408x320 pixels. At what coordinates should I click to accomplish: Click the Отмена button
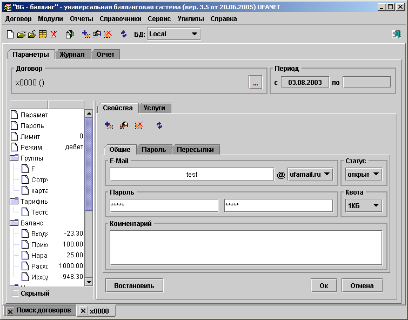(x=362, y=285)
